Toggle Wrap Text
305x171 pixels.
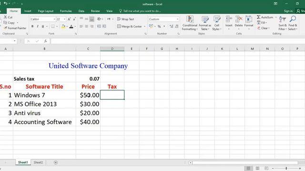[x=126, y=19]
